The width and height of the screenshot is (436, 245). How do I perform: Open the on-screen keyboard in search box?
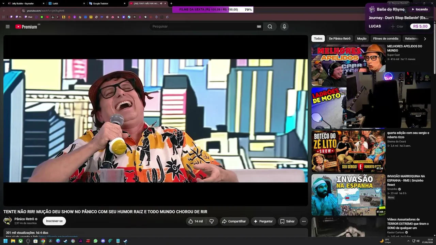(x=259, y=27)
